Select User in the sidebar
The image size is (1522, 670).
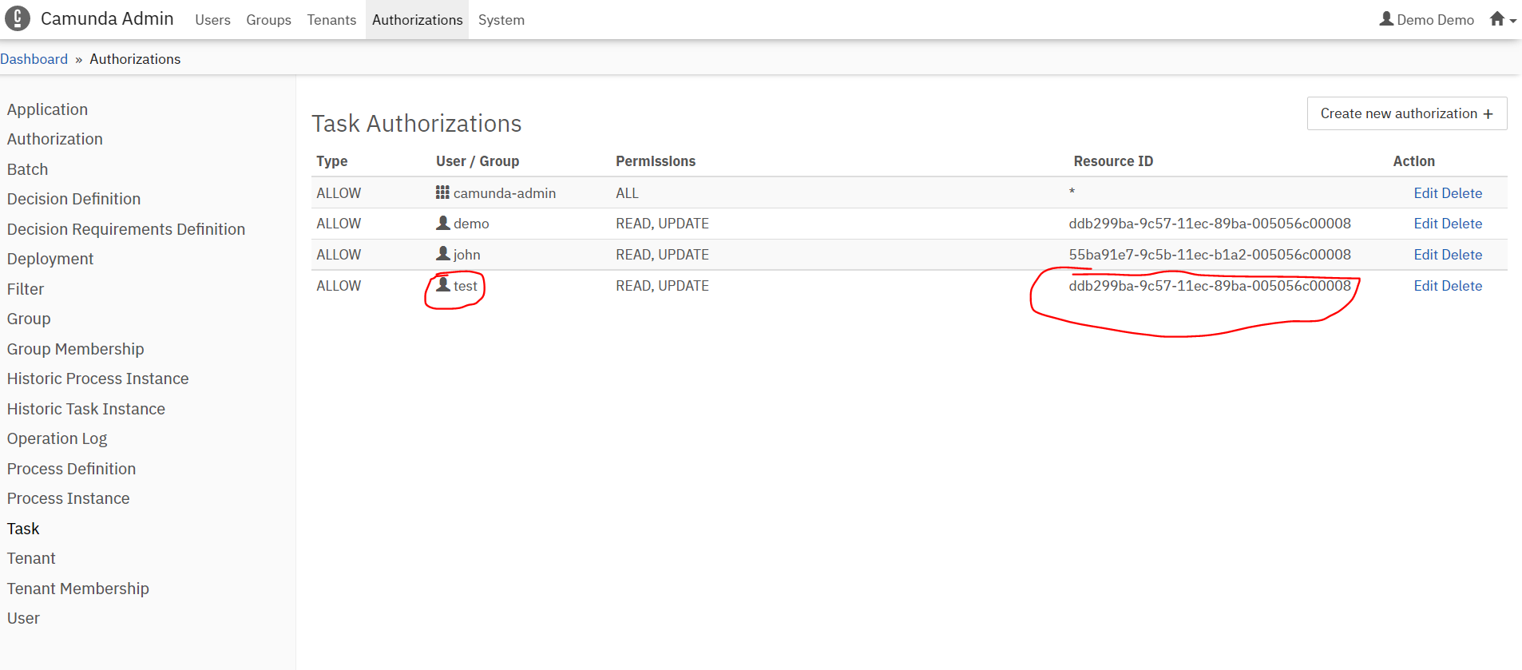click(x=23, y=618)
